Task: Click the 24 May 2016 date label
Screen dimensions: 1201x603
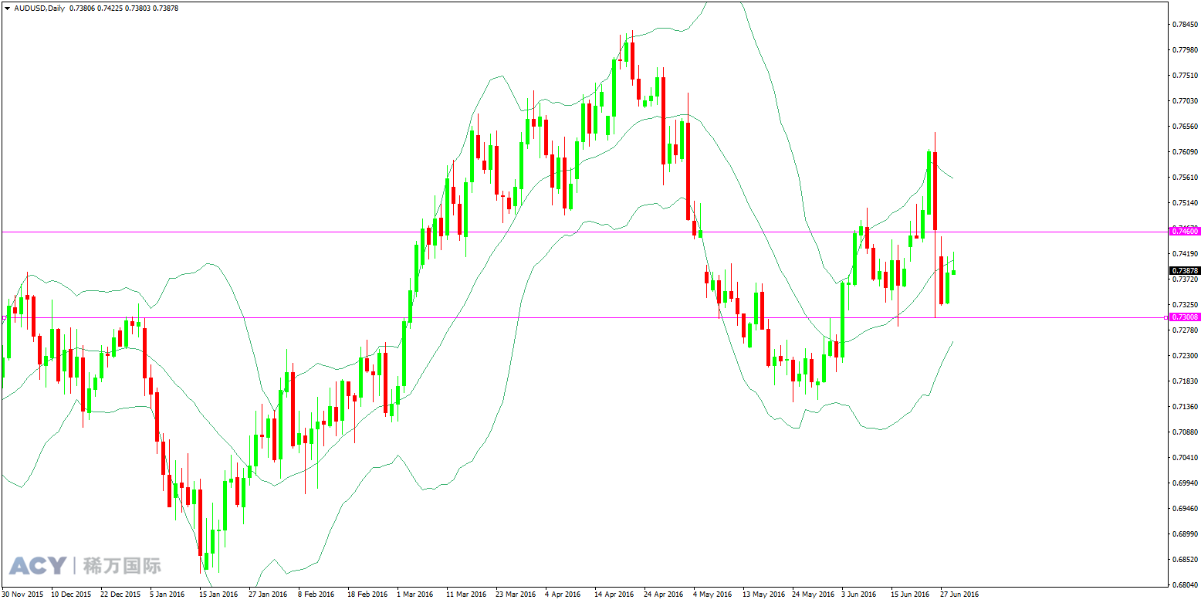Action: click(x=813, y=595)
